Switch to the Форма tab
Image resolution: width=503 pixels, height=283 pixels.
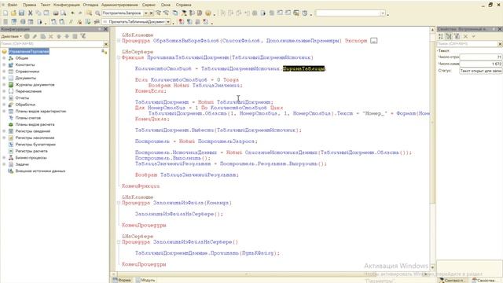coord(122,280)
